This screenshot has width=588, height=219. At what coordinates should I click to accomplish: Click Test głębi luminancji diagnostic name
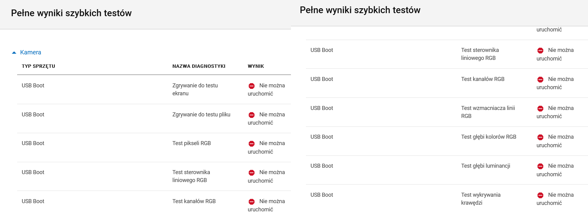coord(486,166)
